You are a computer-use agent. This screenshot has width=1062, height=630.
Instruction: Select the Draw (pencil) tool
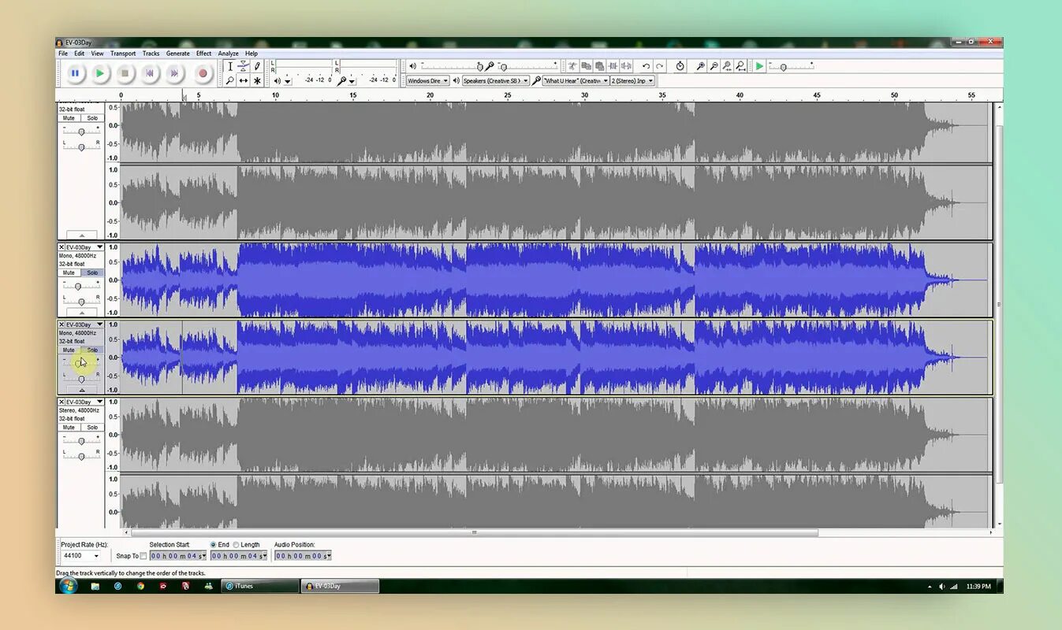point(256,66)
